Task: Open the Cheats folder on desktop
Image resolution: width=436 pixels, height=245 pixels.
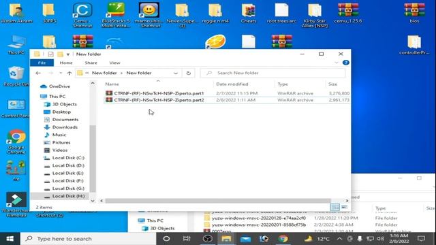Action: tap(248, 13)
